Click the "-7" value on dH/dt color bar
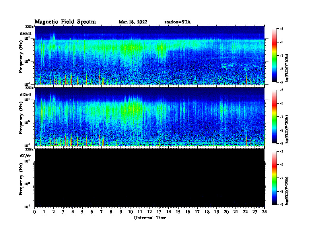The image size is (315, 243). pyautogui.click(x=282, y=56)
